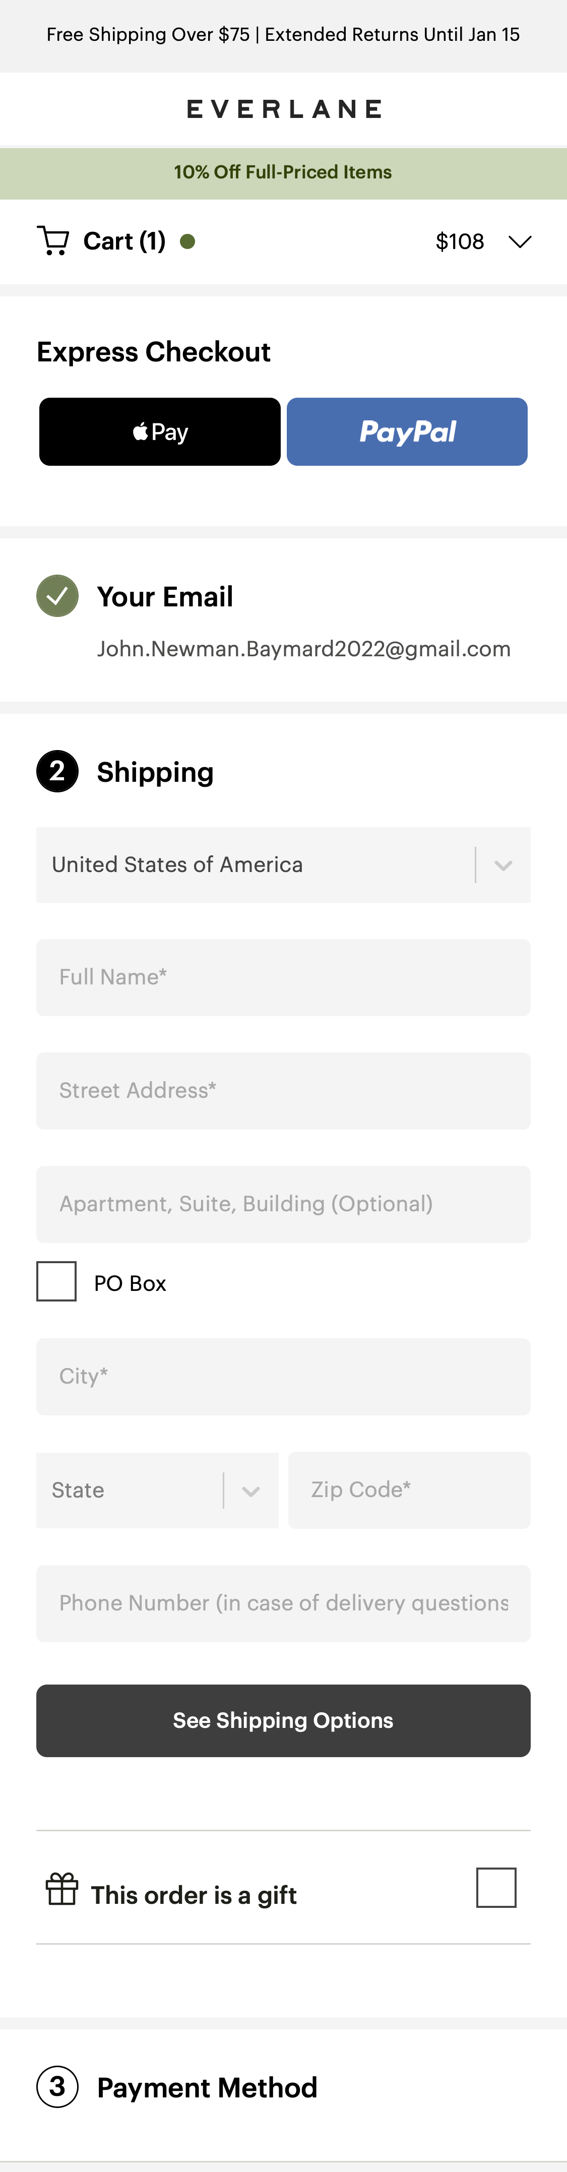Click the green checkmark beside Your Email
Image resolution: width=567 pixels, height=2172 pixels.
pyautogui.click(x=57, y=597)
